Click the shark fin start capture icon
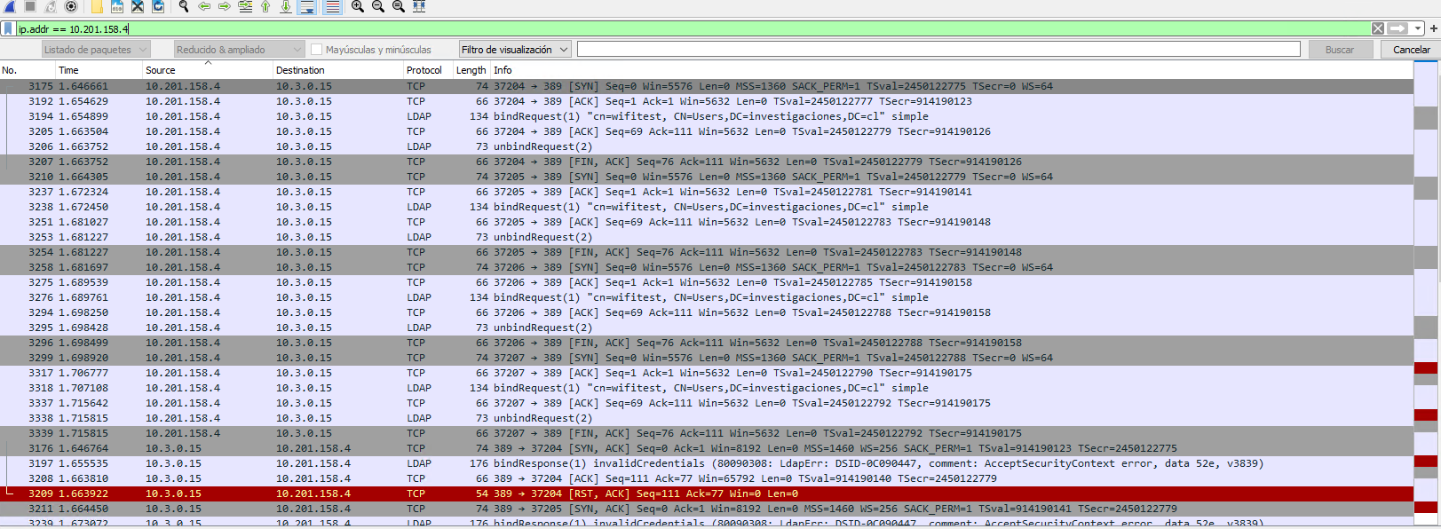 [10, 6]
